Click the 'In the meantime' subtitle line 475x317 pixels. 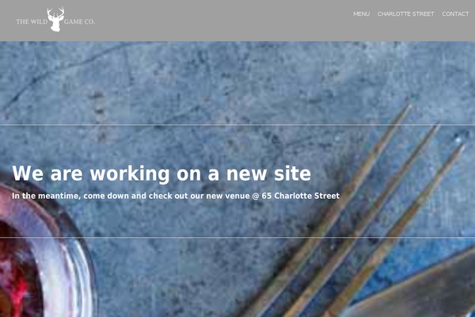(176, 196)
